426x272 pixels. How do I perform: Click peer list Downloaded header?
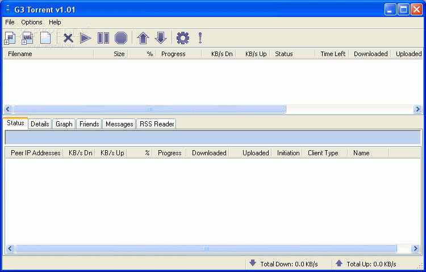(x=207, y=153)
